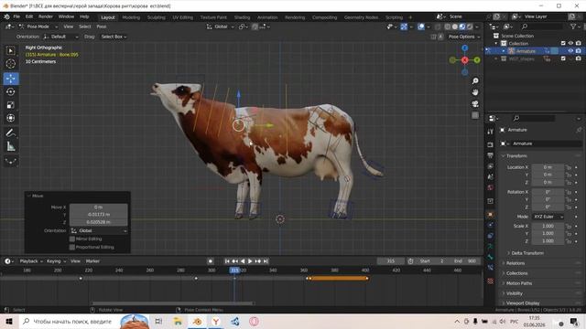Activate the Scale tool
The image size is (586, 329).
pos(11,105)
